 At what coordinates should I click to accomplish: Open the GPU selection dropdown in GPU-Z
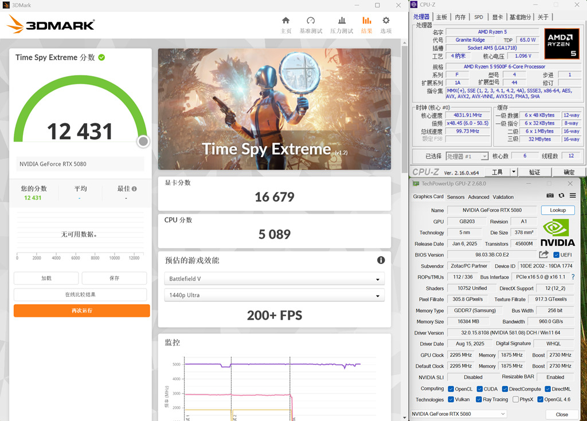[459, 414]
